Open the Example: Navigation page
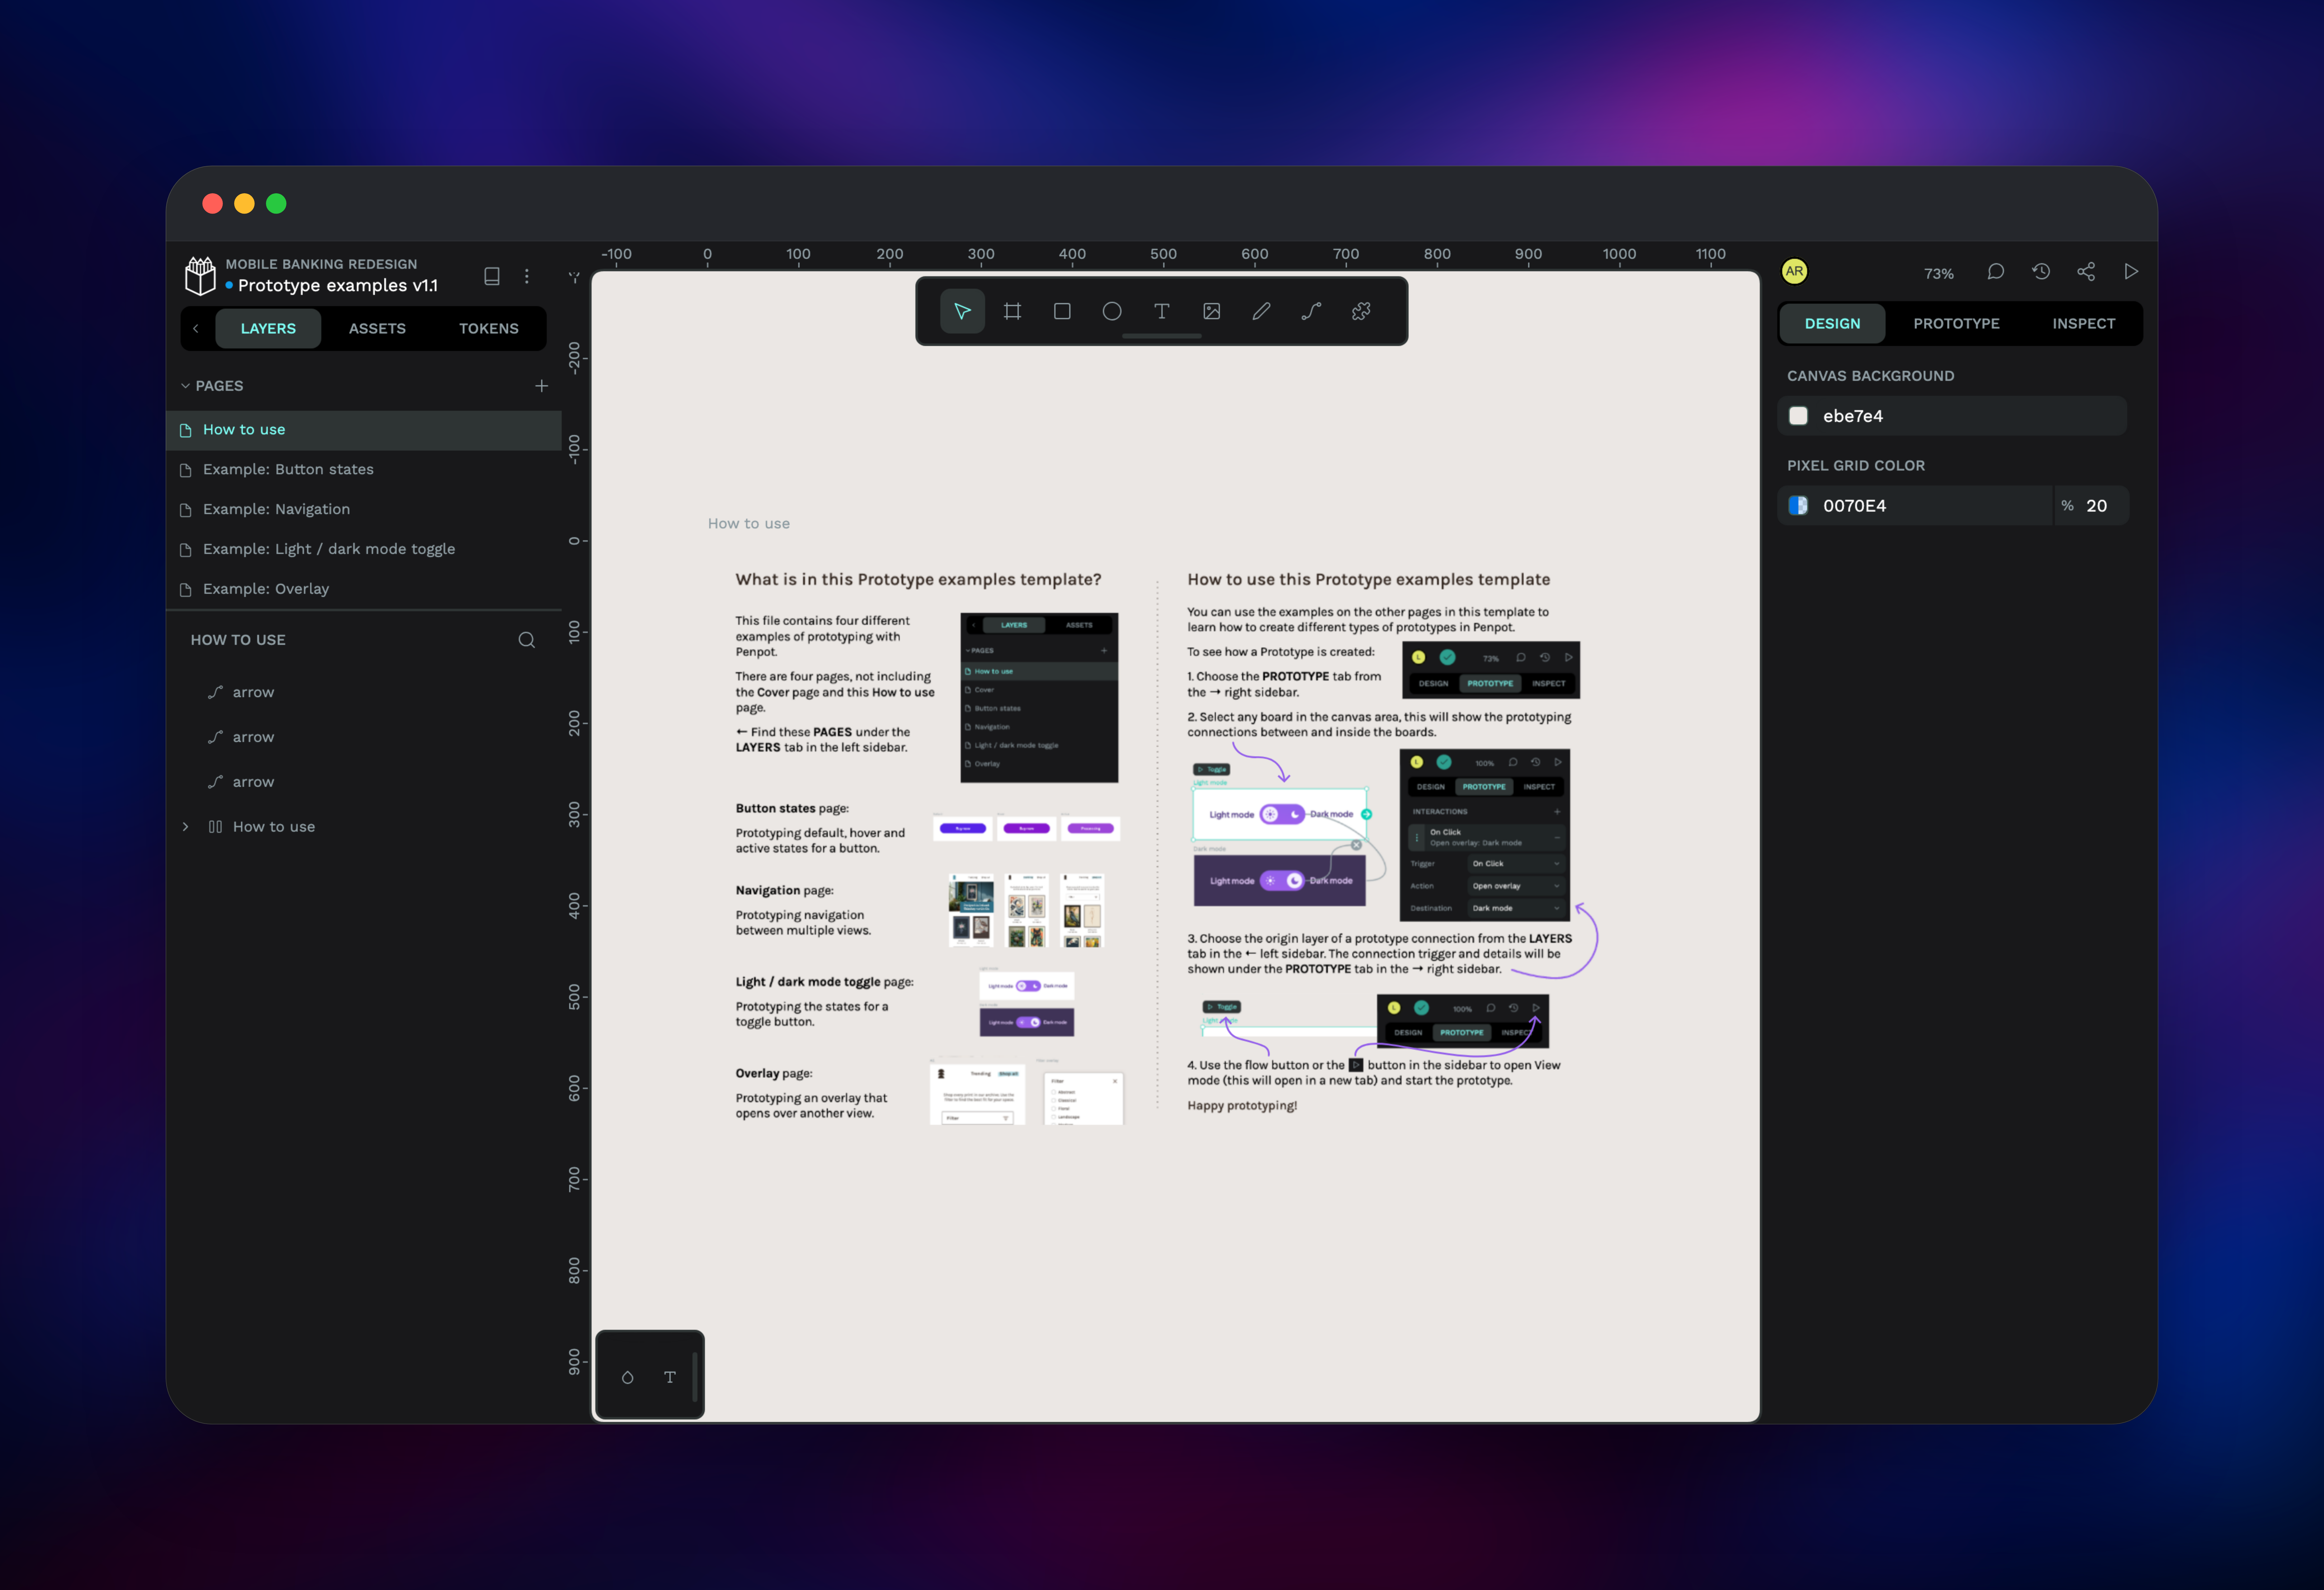 point(364,510)
